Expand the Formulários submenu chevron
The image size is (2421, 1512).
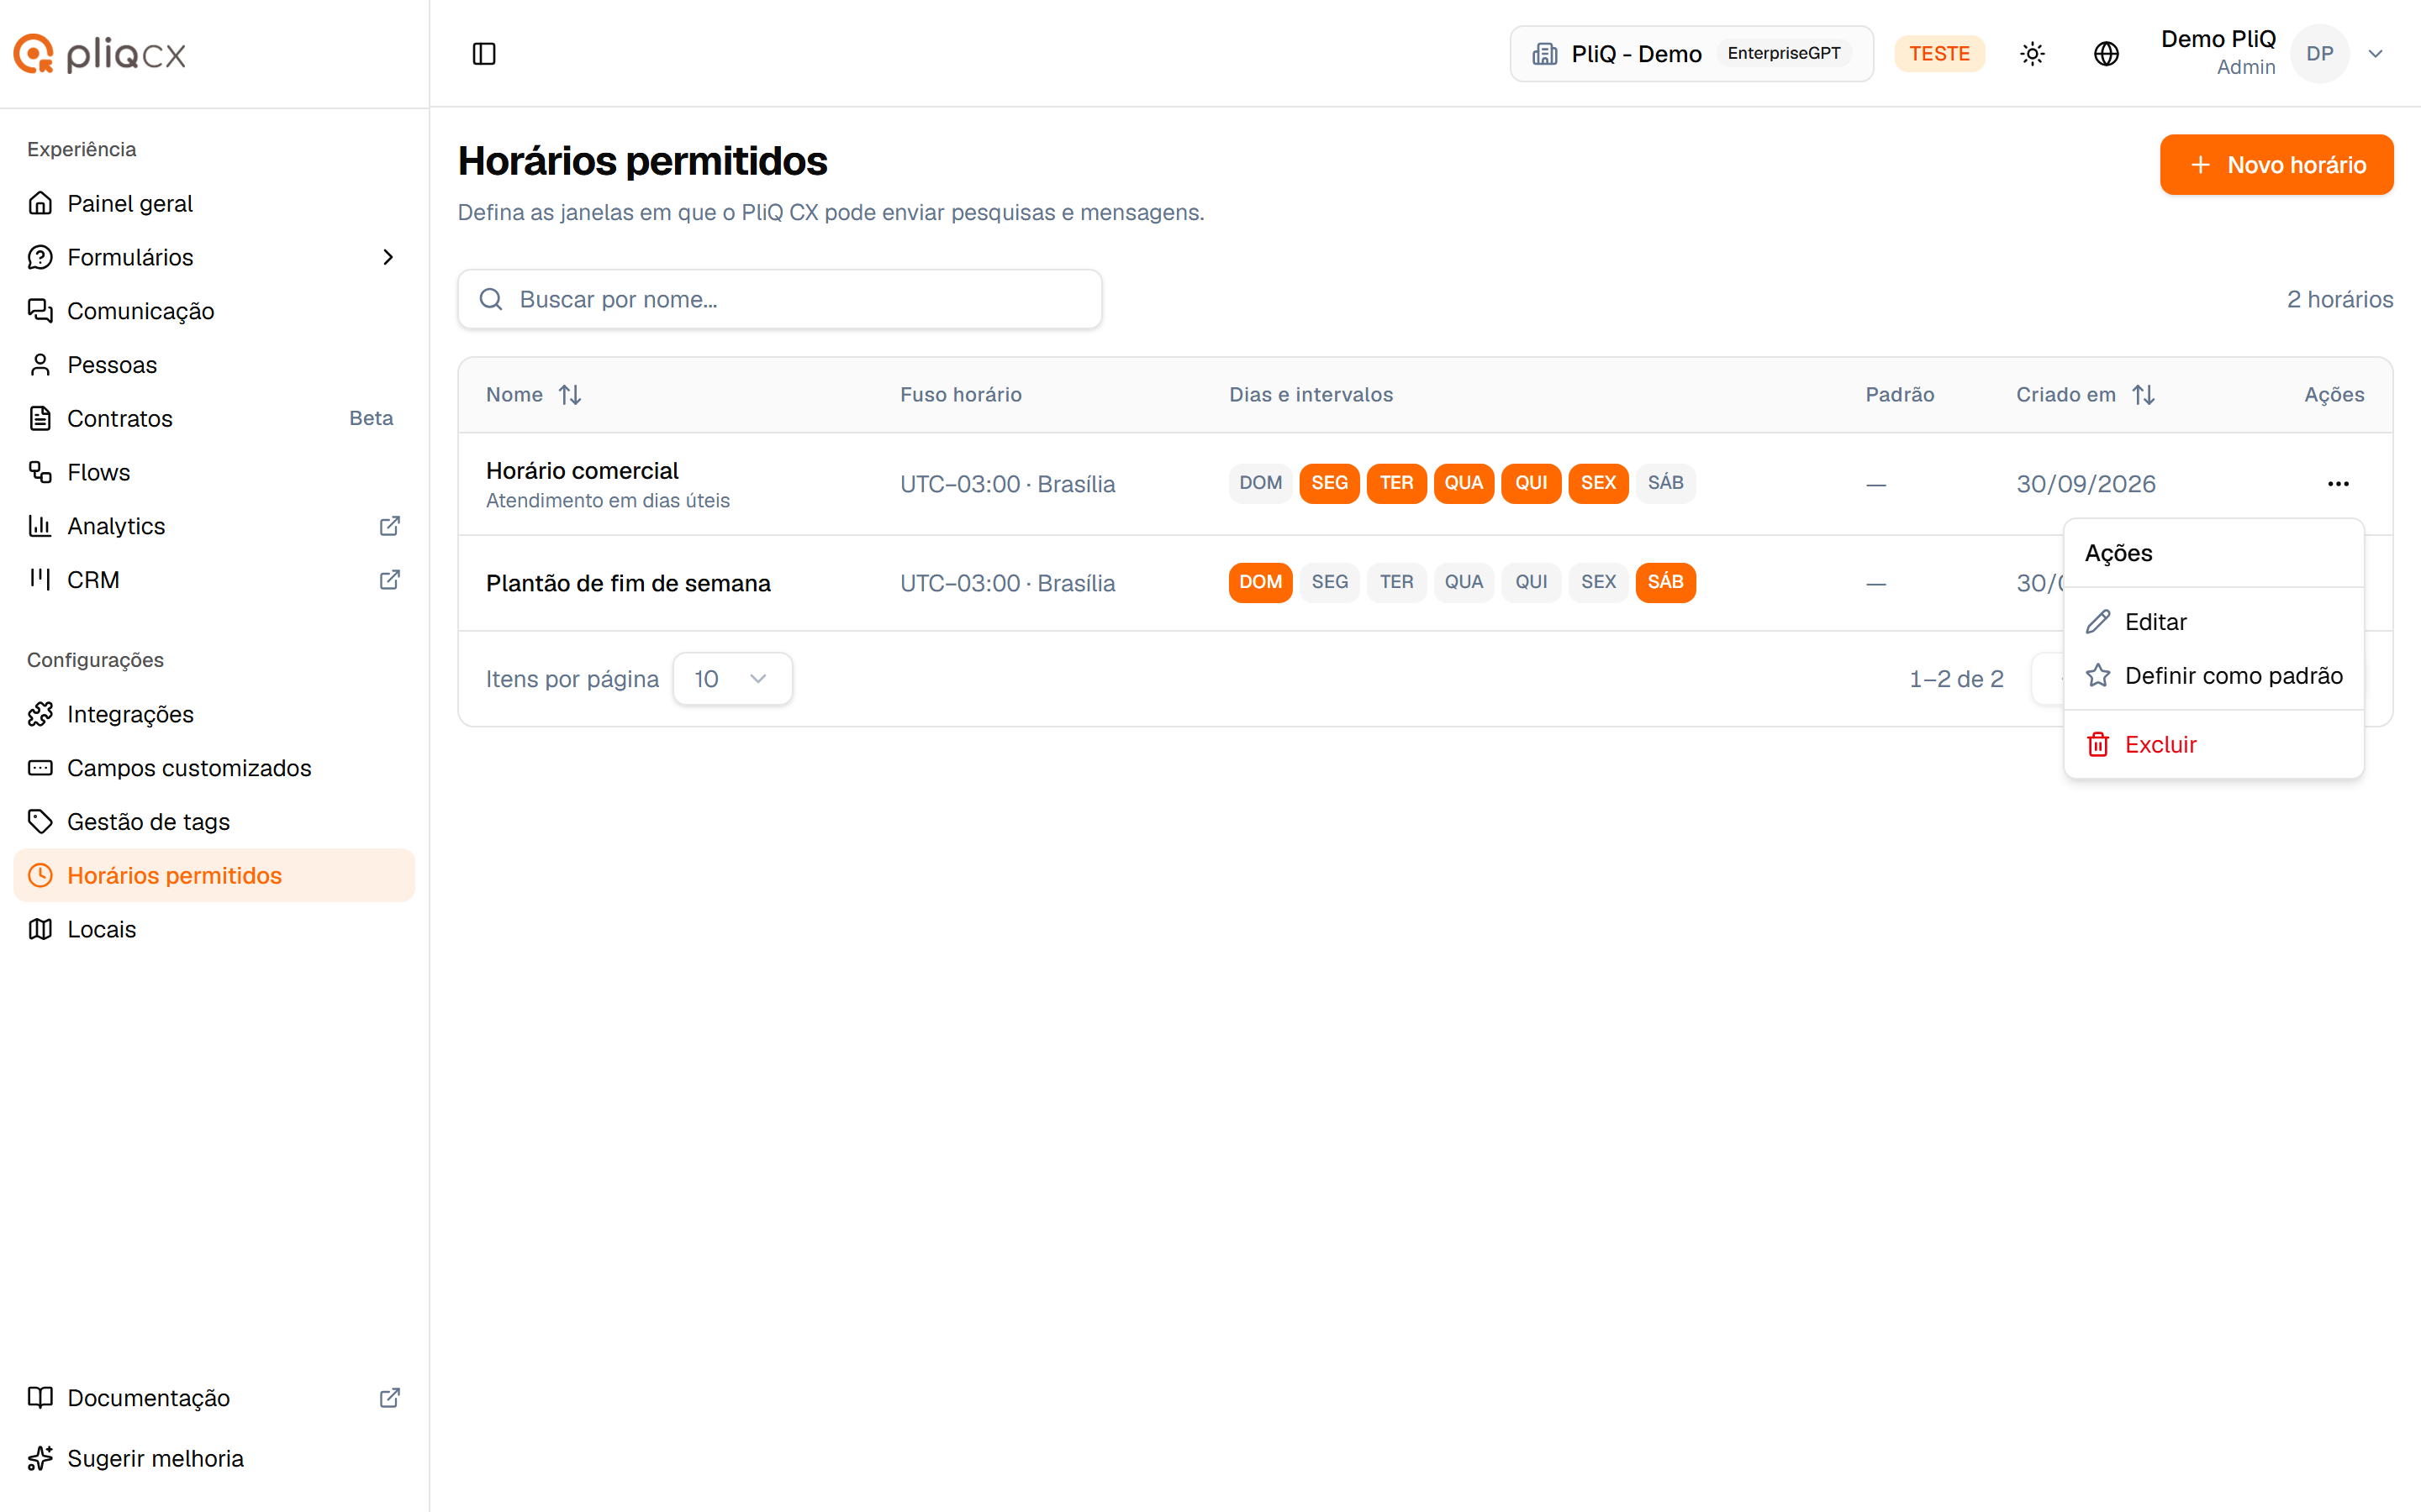(388, 257)
